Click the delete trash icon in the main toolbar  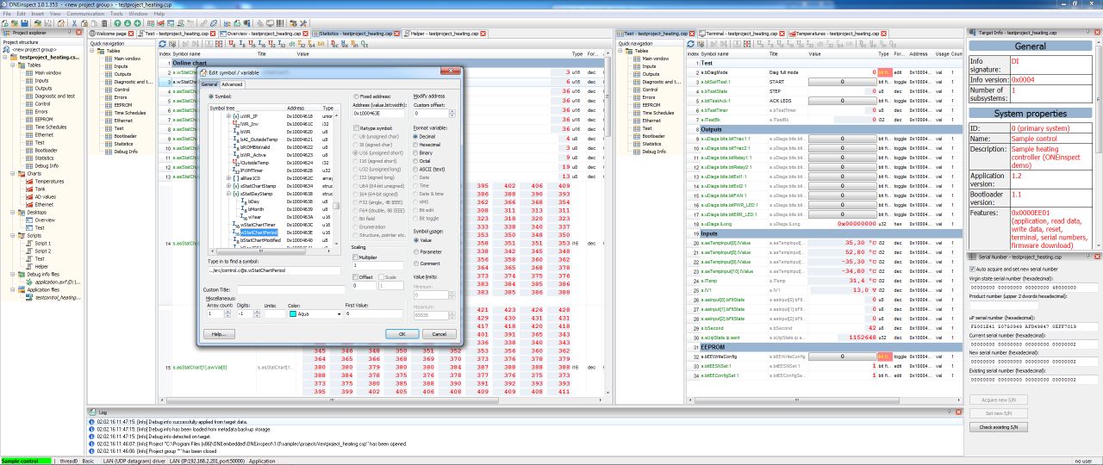[x=104, y=23]
